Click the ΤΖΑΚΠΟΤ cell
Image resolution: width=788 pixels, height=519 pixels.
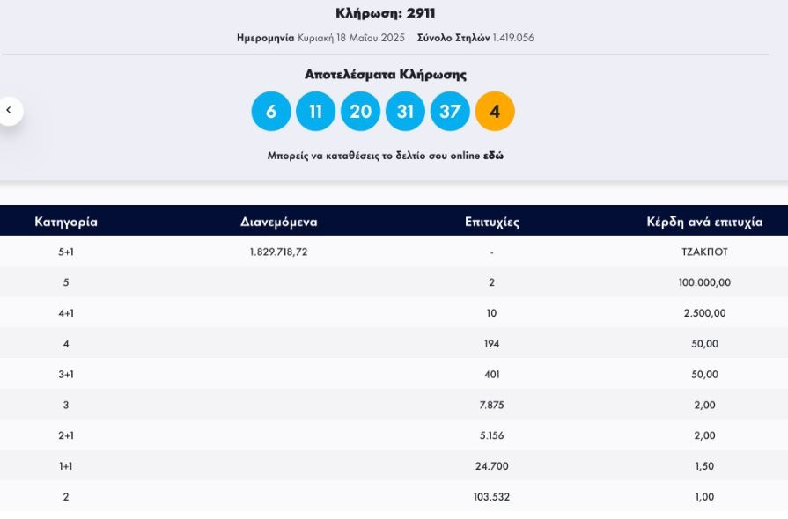point(704,252)
